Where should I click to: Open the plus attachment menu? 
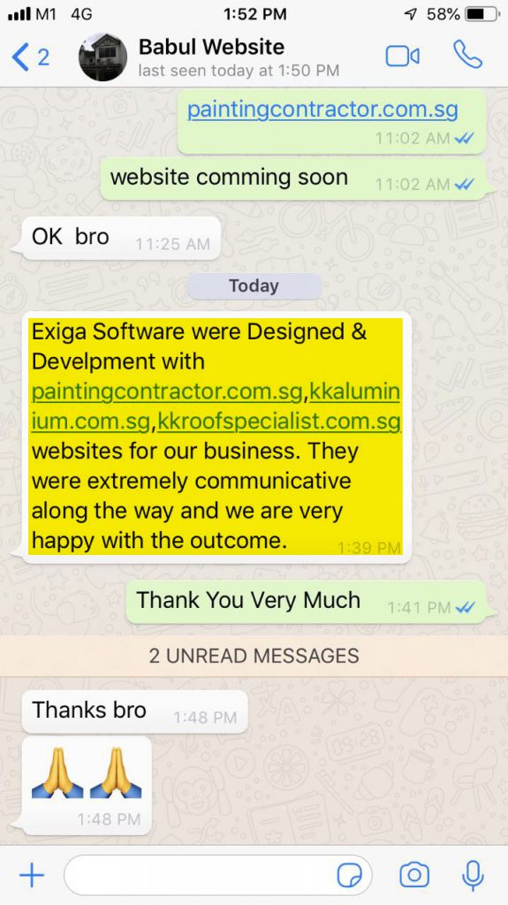click(32, 876)
